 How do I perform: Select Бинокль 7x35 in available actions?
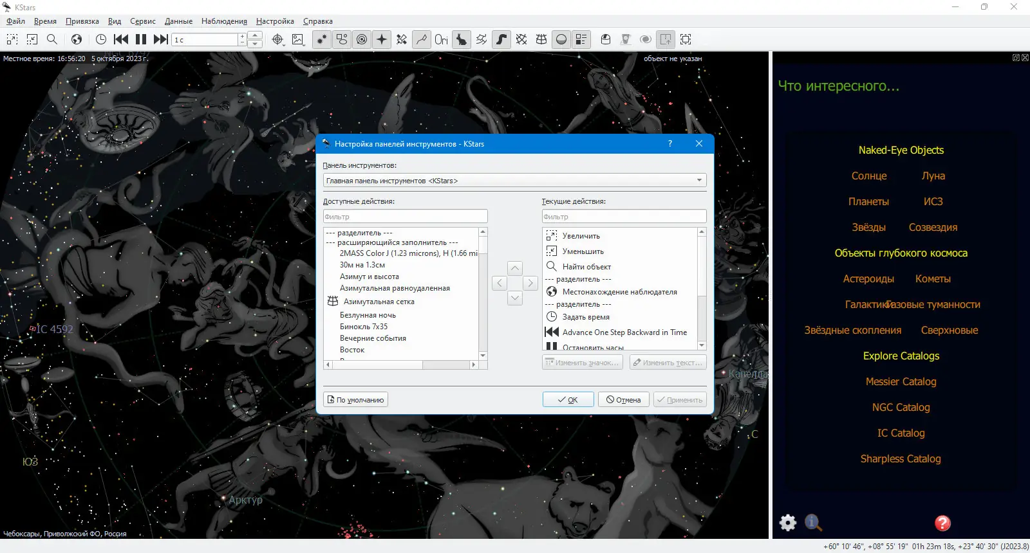(x=364, y=327)
